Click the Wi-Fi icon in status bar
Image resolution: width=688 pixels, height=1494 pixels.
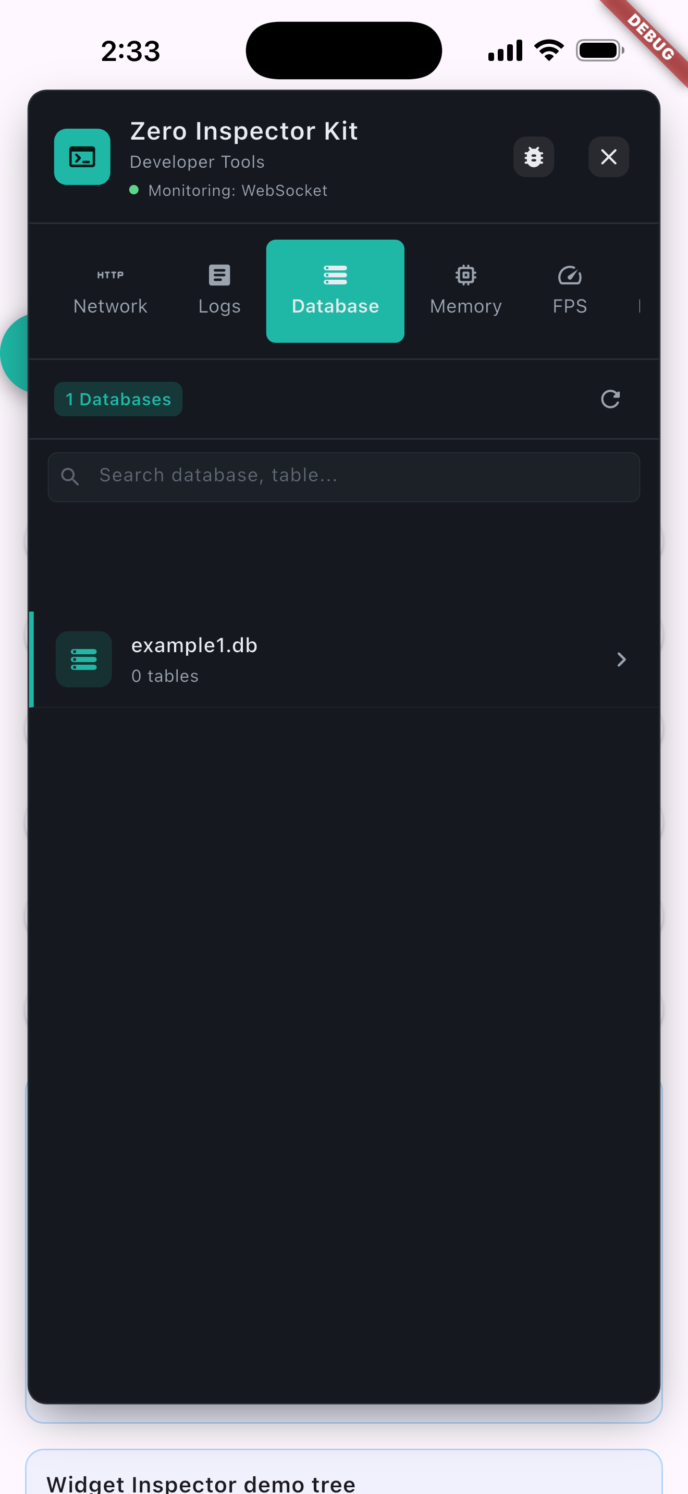tap(549, 51)
